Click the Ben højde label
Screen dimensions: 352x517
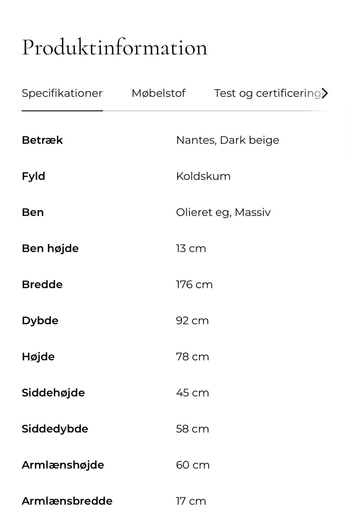pos(50,248)
